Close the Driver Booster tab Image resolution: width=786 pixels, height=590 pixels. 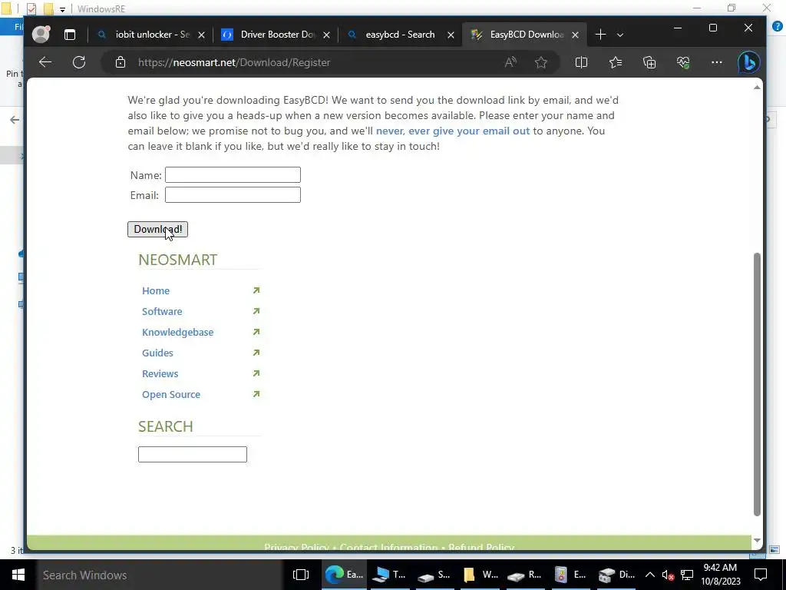tap(326, 35)
